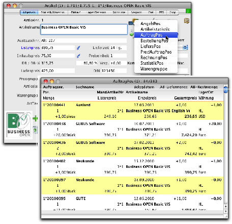Click the pin icon beside the Einkaufspreis field

pyautogui.click(x=78, y=56)
